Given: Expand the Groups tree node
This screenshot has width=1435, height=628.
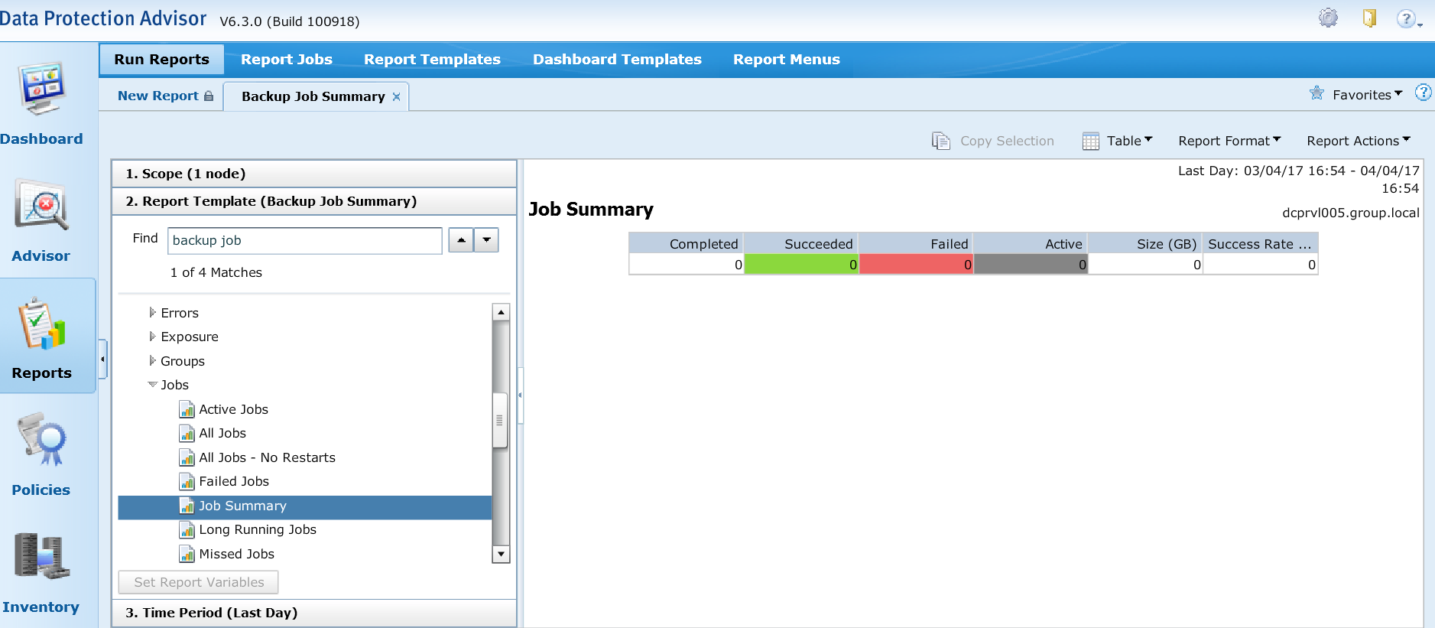Looking at the screenshot, I should 152,360.
